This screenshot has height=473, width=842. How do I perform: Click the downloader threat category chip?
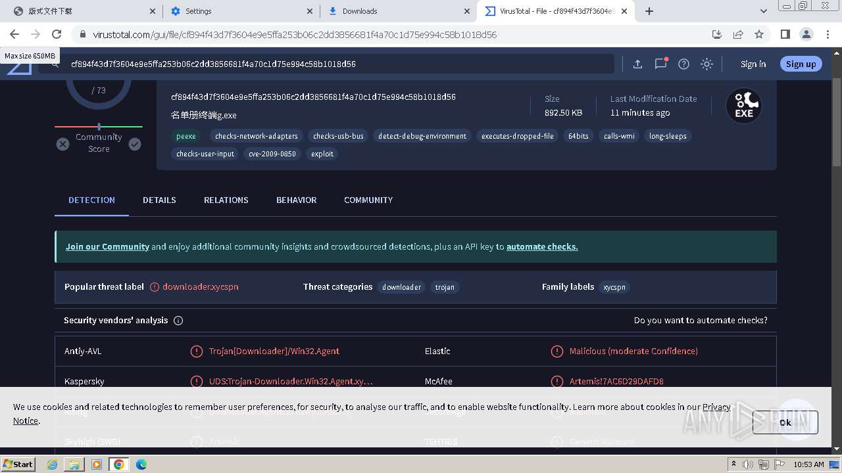pyautogui.click(x=402, y=287)
